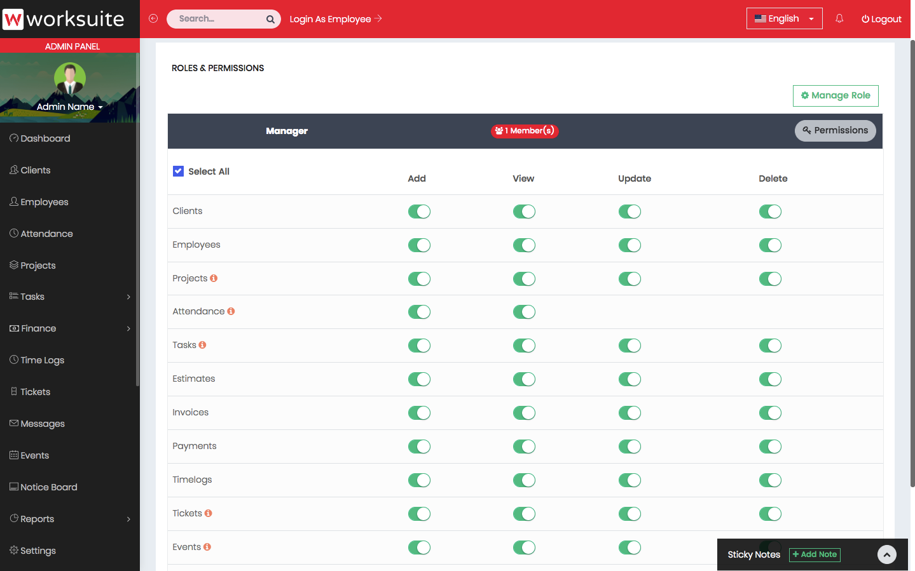Open Dashboard from the sidebar

click(x=45, y=138)
